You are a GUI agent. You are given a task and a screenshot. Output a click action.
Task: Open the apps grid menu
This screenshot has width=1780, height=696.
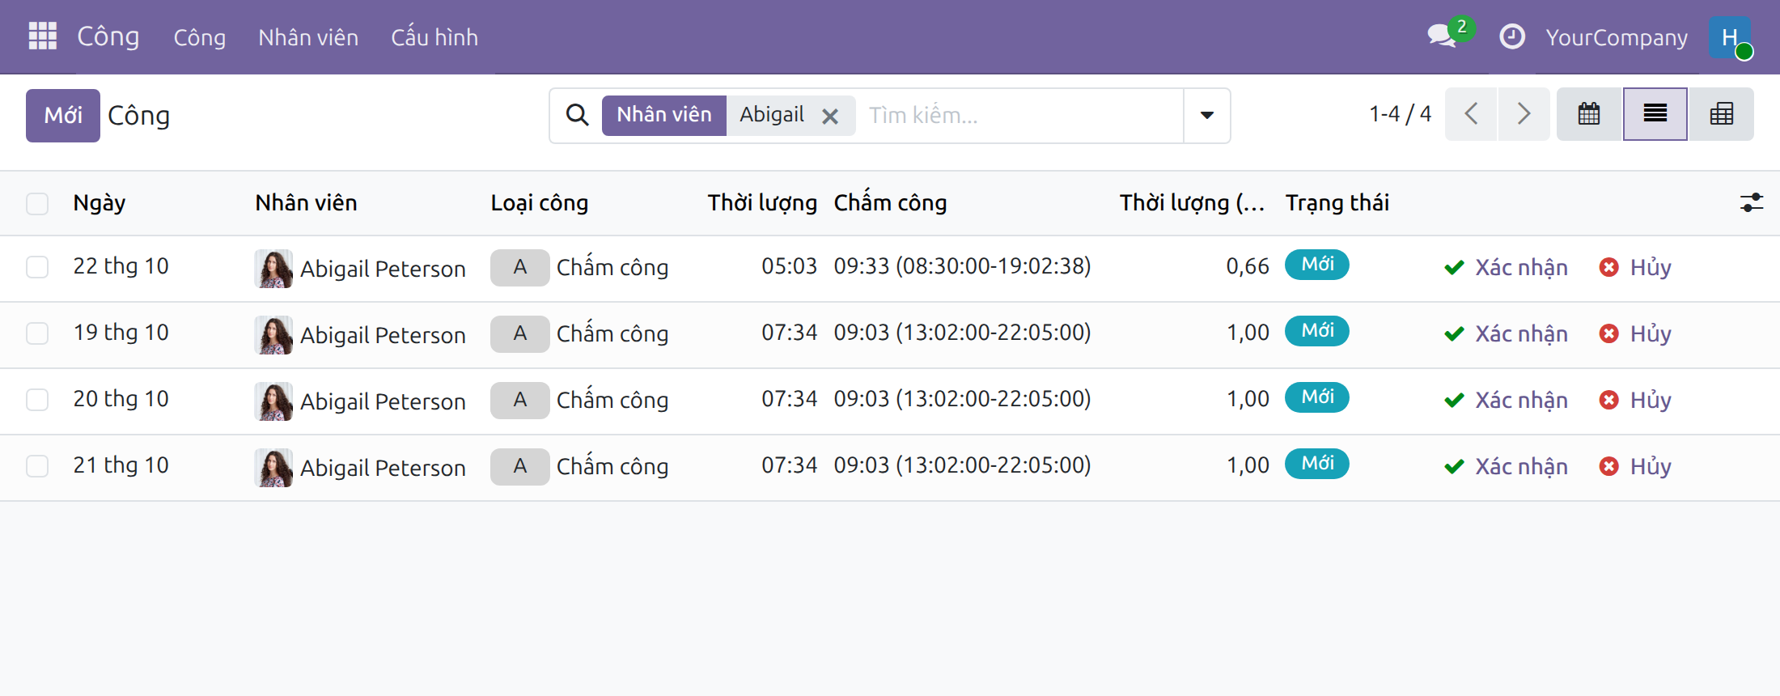click(x=42, y=36)
